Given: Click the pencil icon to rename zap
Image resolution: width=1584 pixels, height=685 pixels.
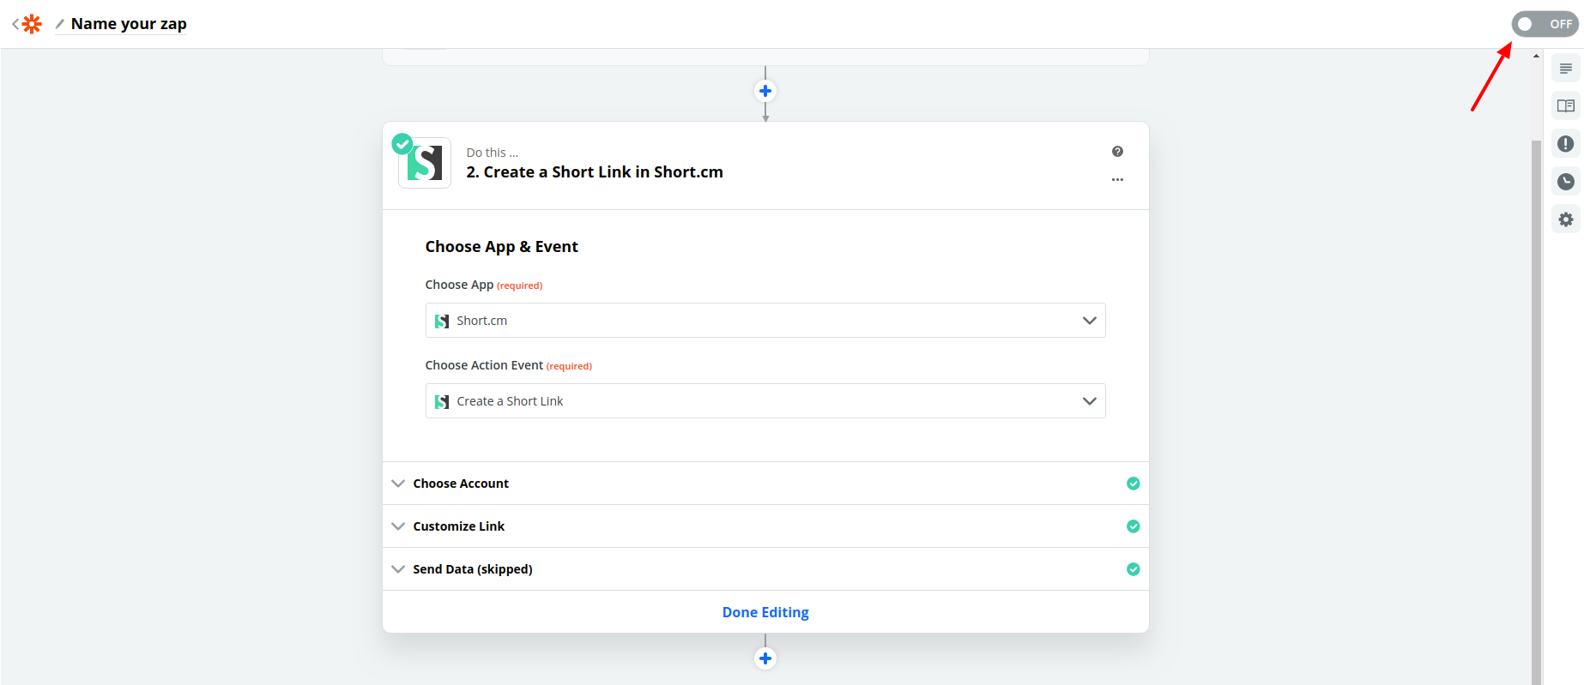Looking at the screenshot, I should [60, 24].
